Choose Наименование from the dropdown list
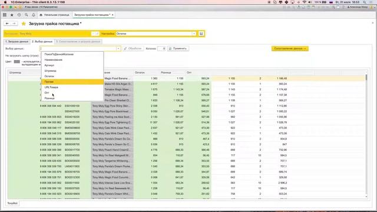The image size is (377, 212). (72, 60)
